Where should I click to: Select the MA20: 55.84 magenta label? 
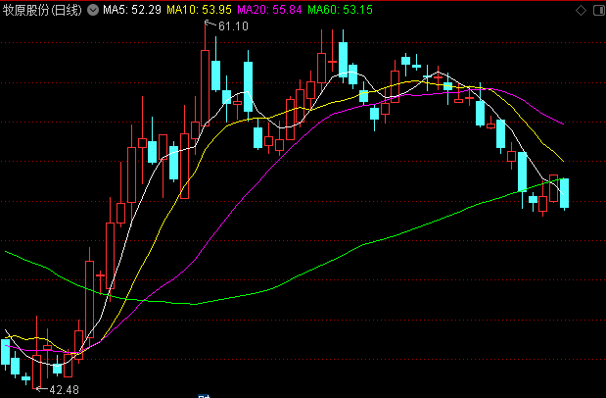coord(268,10)
